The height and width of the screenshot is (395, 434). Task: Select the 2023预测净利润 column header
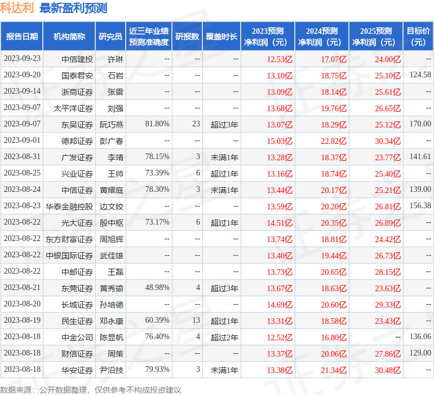click(268, 36)
